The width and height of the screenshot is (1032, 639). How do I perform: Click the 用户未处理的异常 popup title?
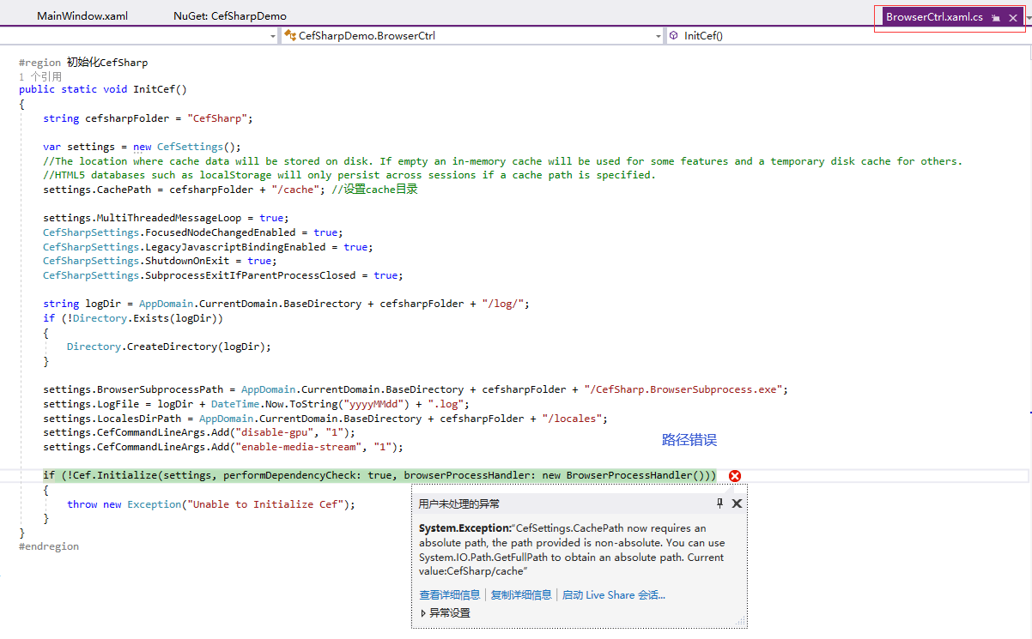point(458,503)
